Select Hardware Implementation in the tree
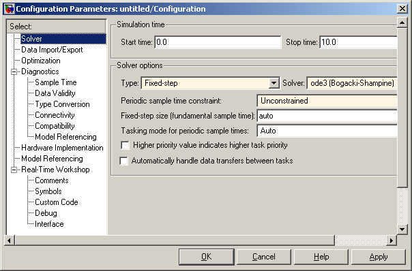This screenshot has width=412, height=271. click(x=62, y=148)
